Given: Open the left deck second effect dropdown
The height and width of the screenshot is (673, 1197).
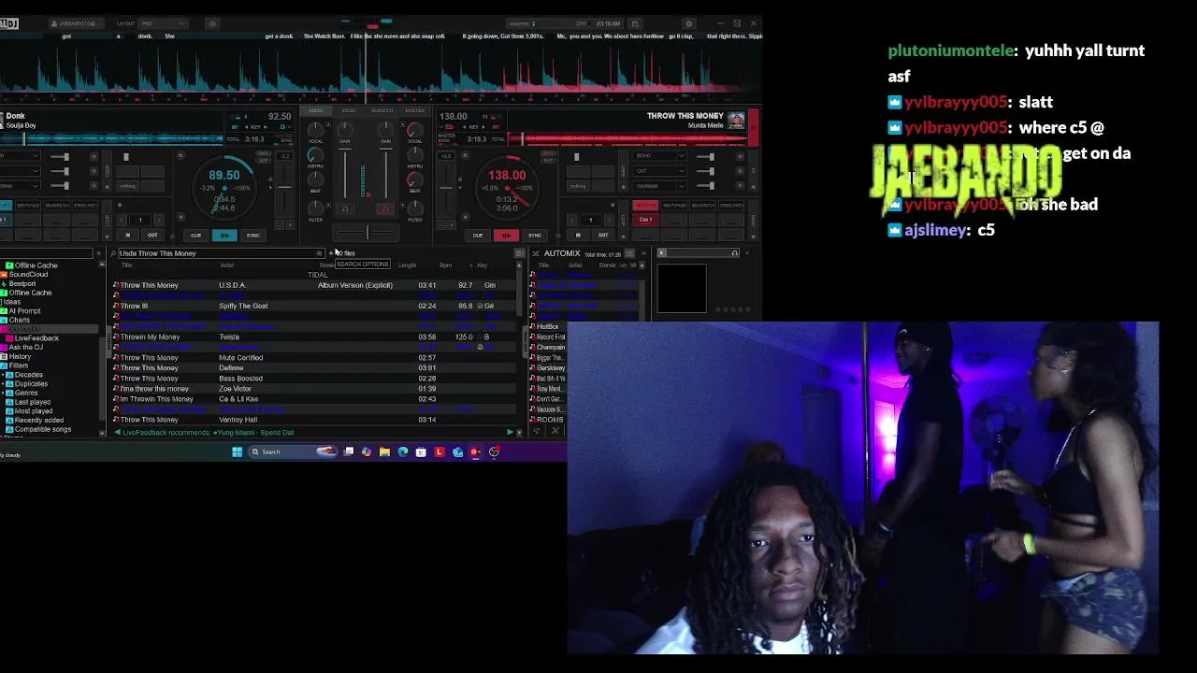Looking at the screenshot, I should (19, 171).
